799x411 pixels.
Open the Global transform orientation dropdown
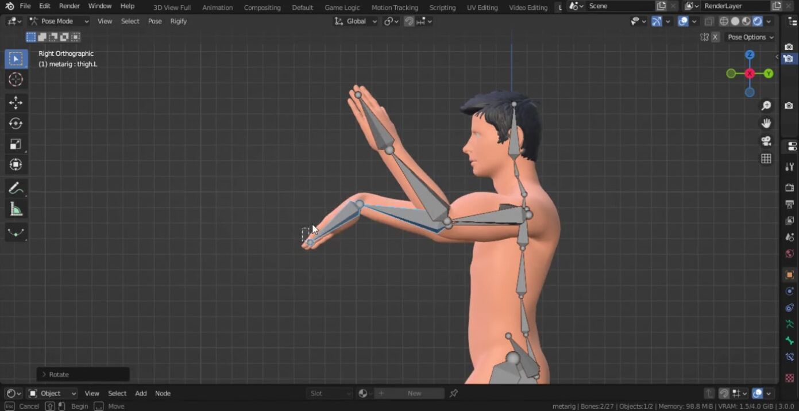point(356,21)
